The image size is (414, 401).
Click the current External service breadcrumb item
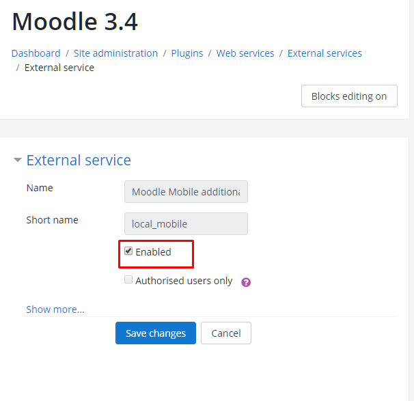point(59,68)
